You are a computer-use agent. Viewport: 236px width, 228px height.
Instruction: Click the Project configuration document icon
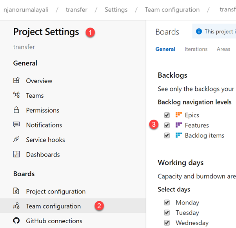[16, 191]
